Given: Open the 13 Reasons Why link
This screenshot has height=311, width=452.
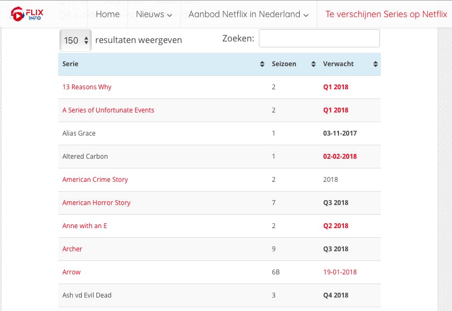Looking at the screenshot, I should click(x=87, y=87).
